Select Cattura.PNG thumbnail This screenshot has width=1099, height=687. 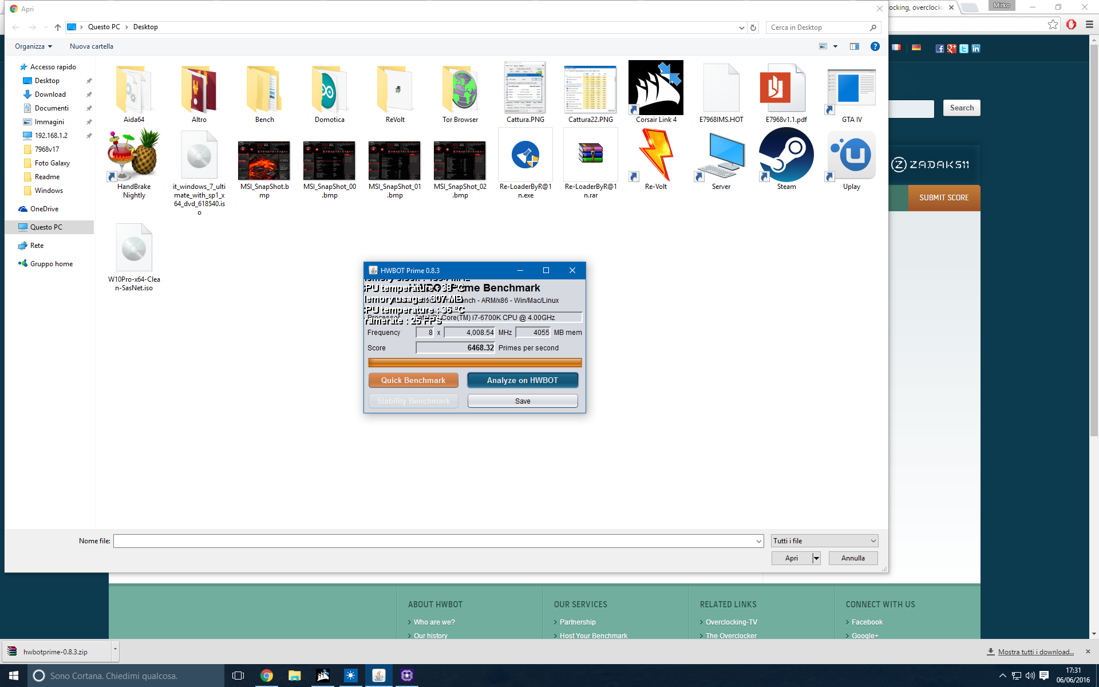[x=525, y=88]
